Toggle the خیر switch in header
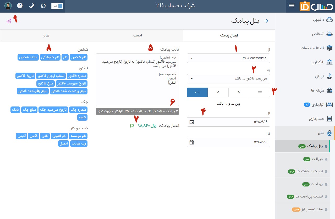The height and width of the screenshot is (219, 335). (x=57, y=6)
